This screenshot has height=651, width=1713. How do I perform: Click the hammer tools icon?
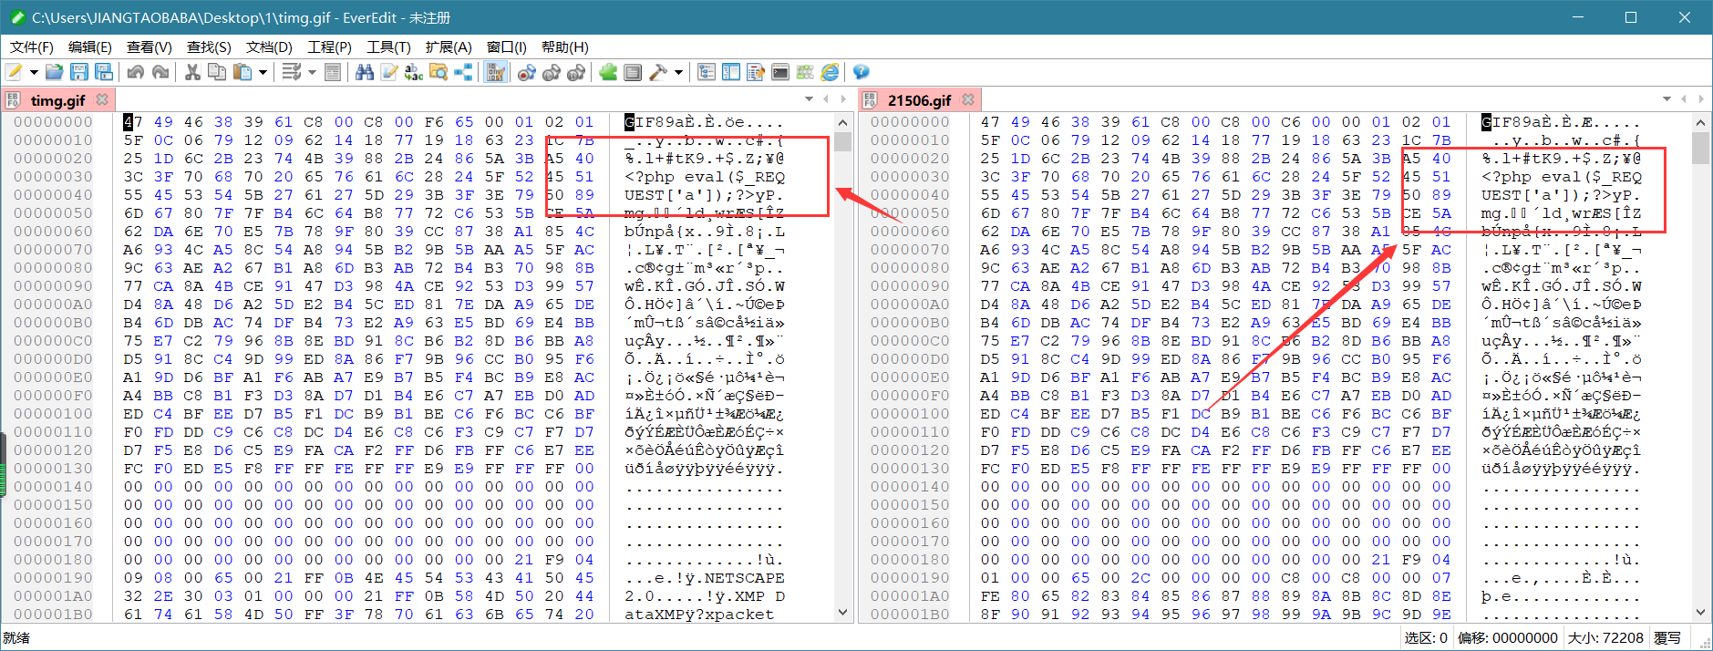pyautogui.click(x=657, y=72)
